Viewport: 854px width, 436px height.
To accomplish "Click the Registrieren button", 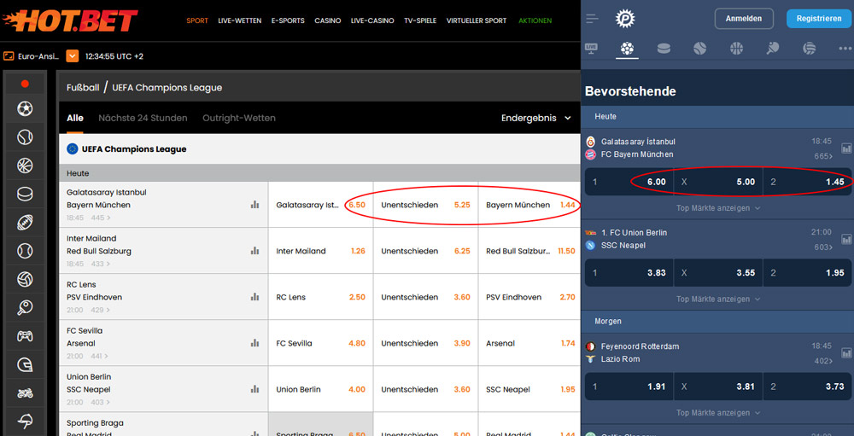I will (x=819, y=19).
